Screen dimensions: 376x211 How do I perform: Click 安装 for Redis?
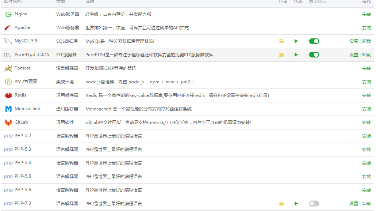point(367,95)
